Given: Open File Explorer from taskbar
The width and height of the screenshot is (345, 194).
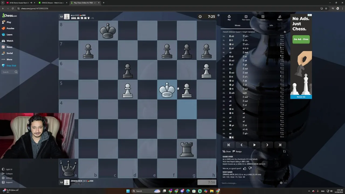Looking at the screenshot, I should click(x=212, y=191).
